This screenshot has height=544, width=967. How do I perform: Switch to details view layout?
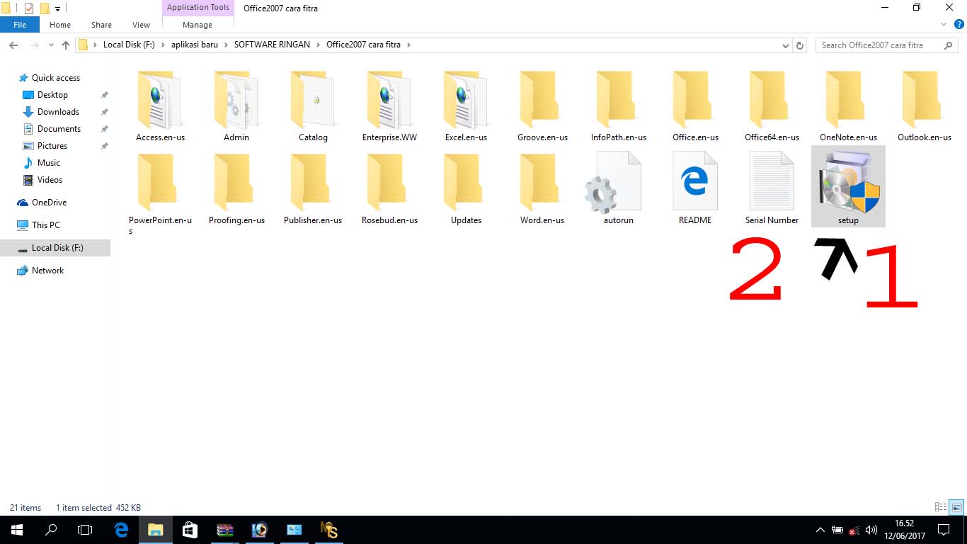point(941,507)
